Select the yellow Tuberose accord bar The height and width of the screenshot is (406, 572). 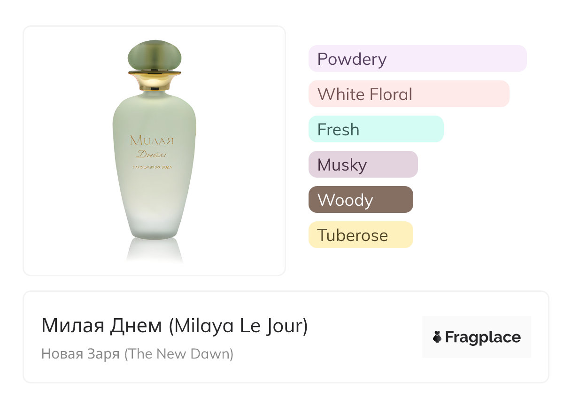pos(360,235)
